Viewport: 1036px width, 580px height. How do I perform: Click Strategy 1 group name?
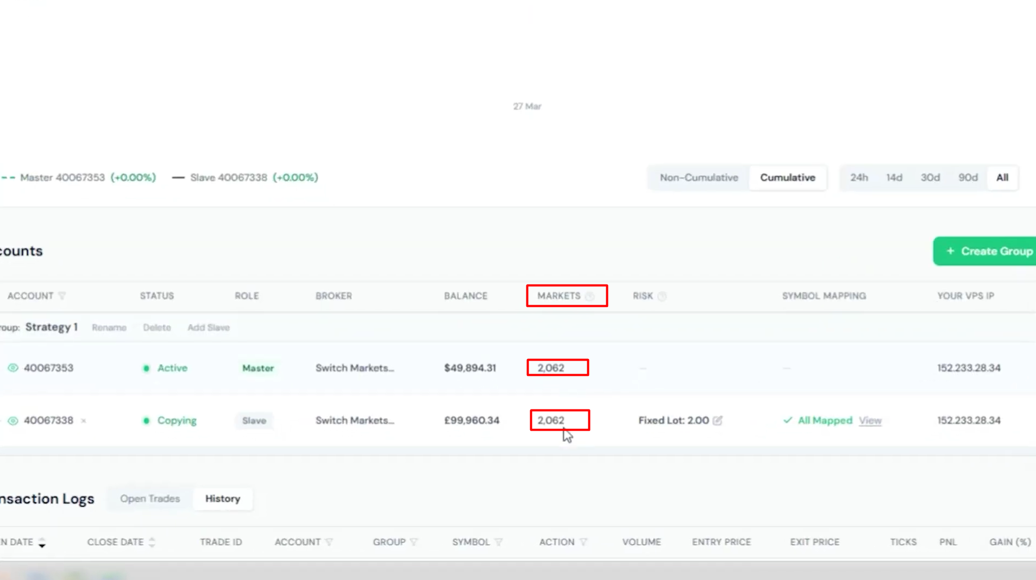(x=52, y=327)
